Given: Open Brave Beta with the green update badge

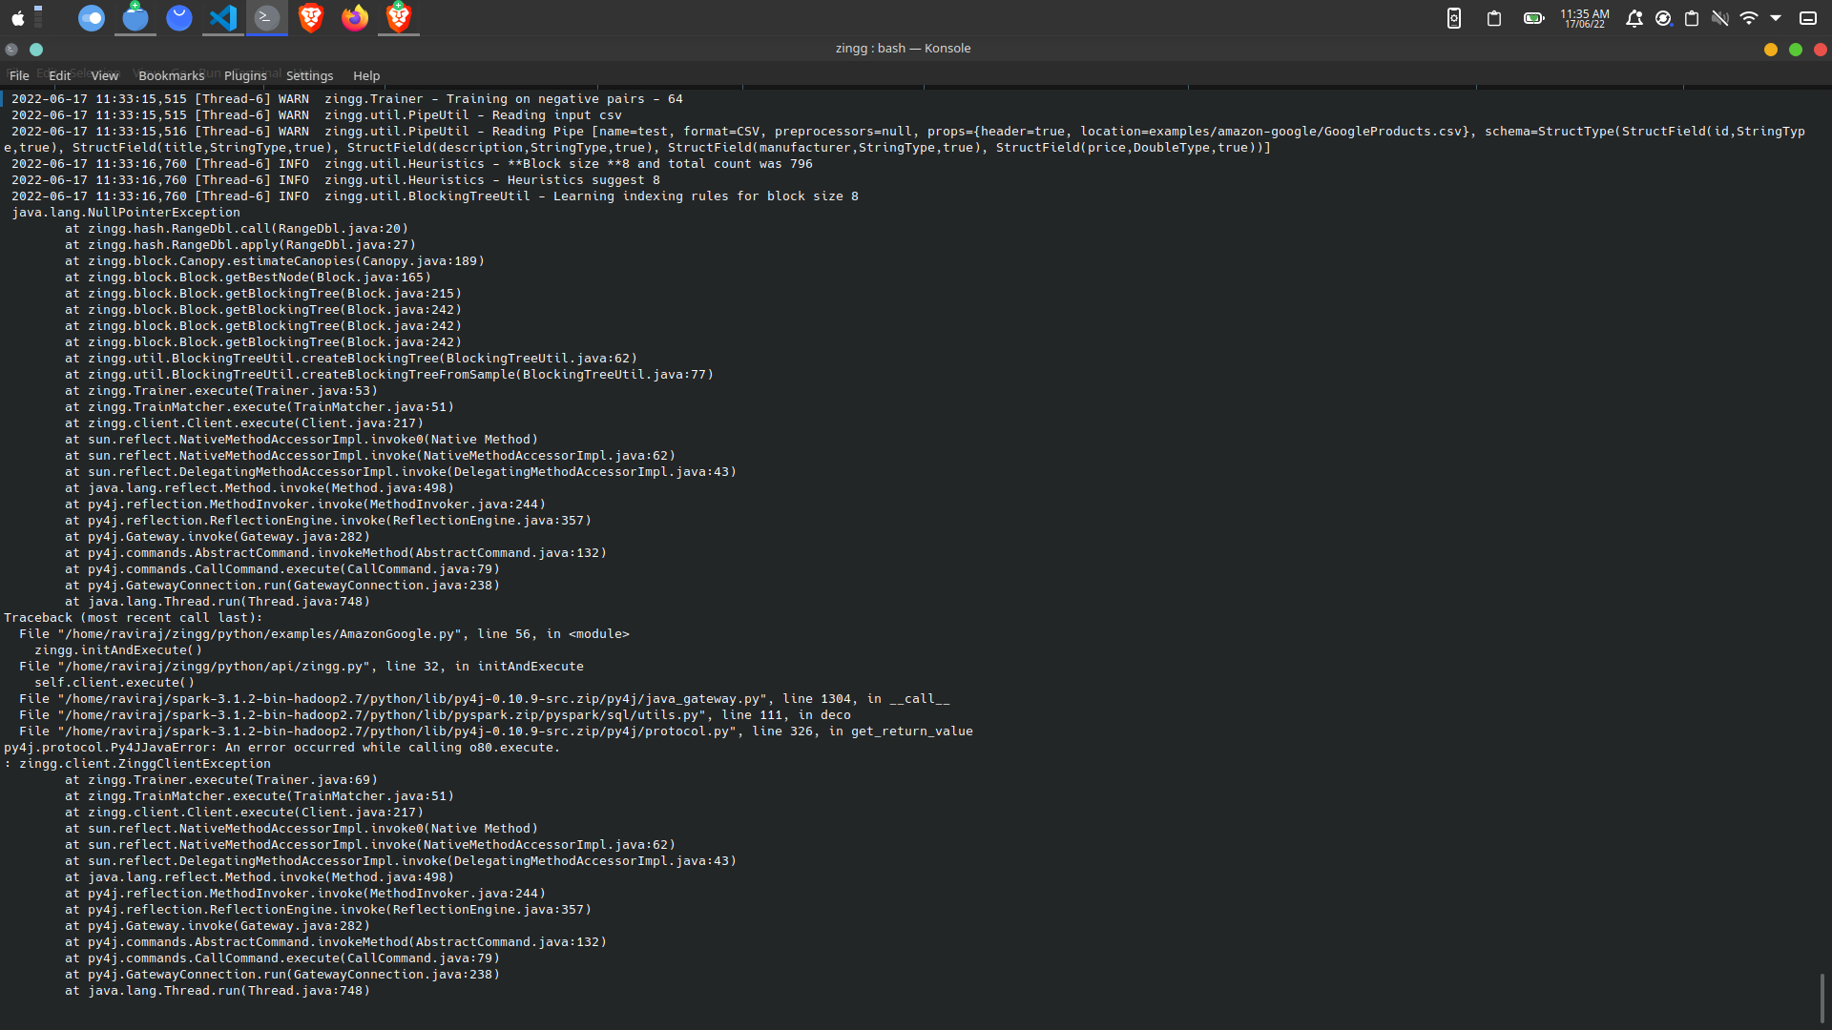Looking at the screenshot, I should 398,18.
